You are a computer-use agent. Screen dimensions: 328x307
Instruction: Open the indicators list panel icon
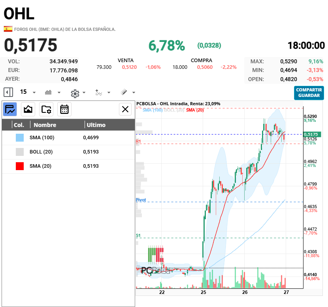tap(10, 109)
